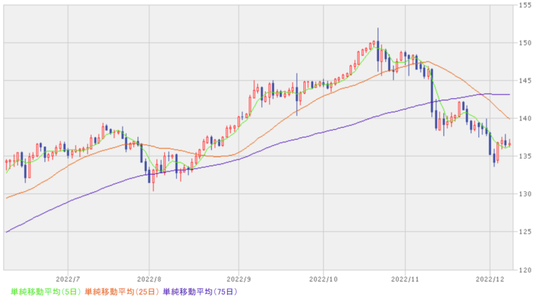
Task: Click the 2022/11 date axis label
Action: click(405, 279)
